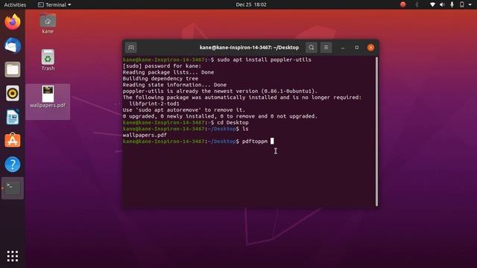
Task: Click the Bluetooth indicator in top bar
Action: tap(417, 4)
